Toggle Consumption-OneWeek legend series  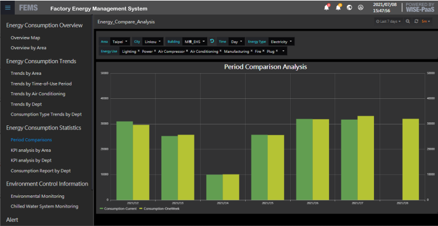point(159,208)
